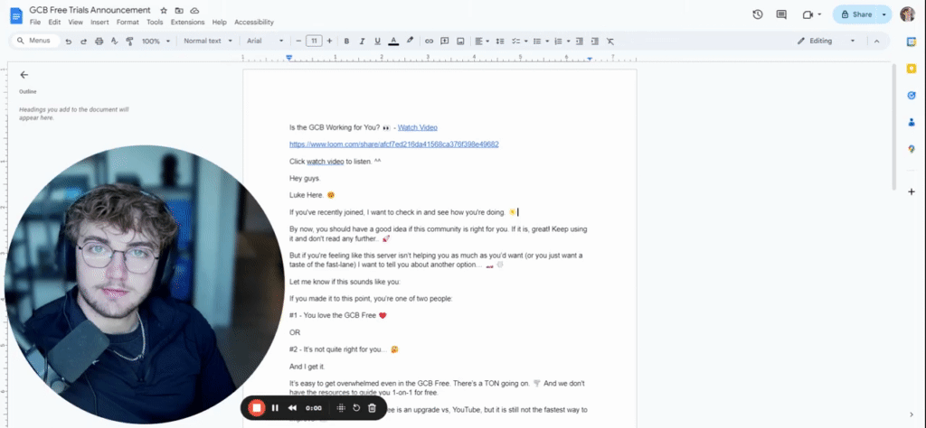Viewport: 926px width, 428px height.
Task: Star the GCB Free Trials Announcement document
Action: coord(164,11)
